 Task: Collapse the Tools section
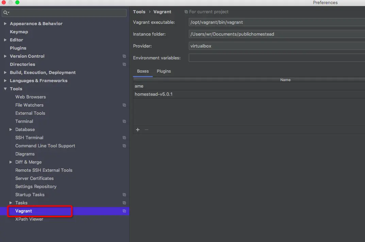click(x=5, y=89)
